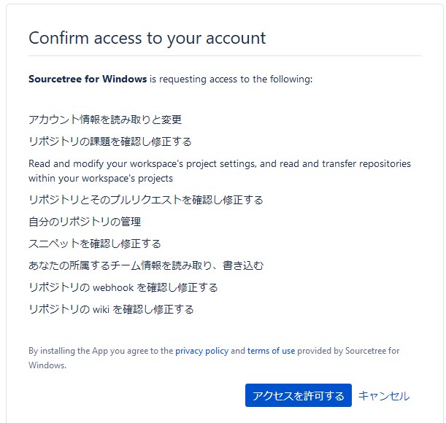The image size is (446, 423).
Task: Click the キャンセル link
Action: point(384,396)
